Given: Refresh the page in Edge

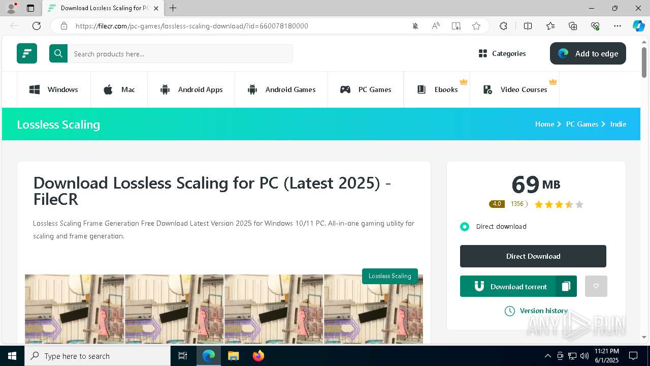Looking at the screenshot, I should pos(37,26).
